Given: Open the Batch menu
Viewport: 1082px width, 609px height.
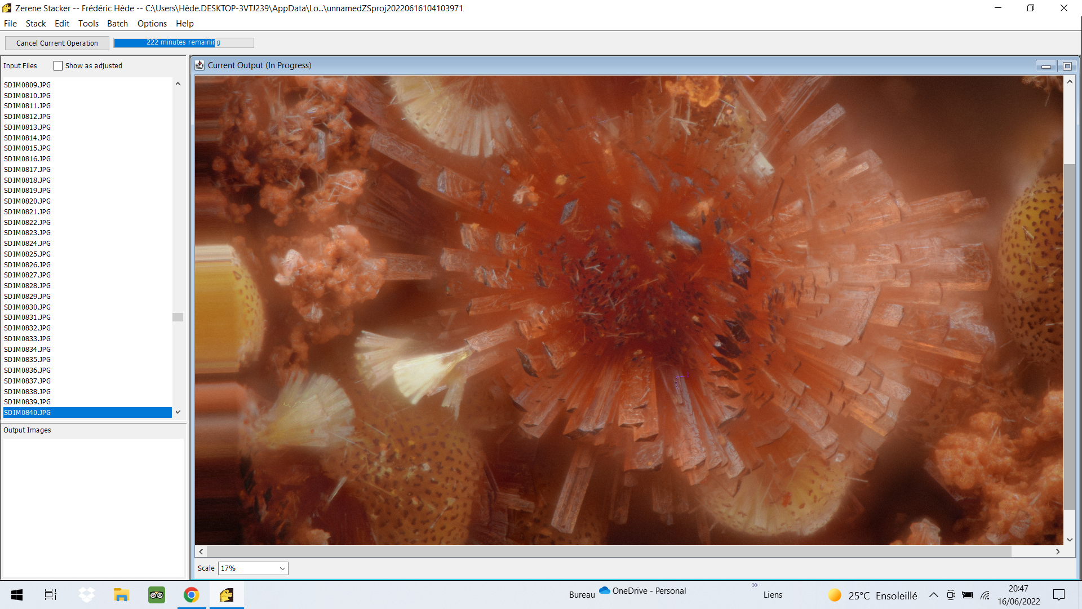Looking at the screenshot, I should click(x=117, y=24).
